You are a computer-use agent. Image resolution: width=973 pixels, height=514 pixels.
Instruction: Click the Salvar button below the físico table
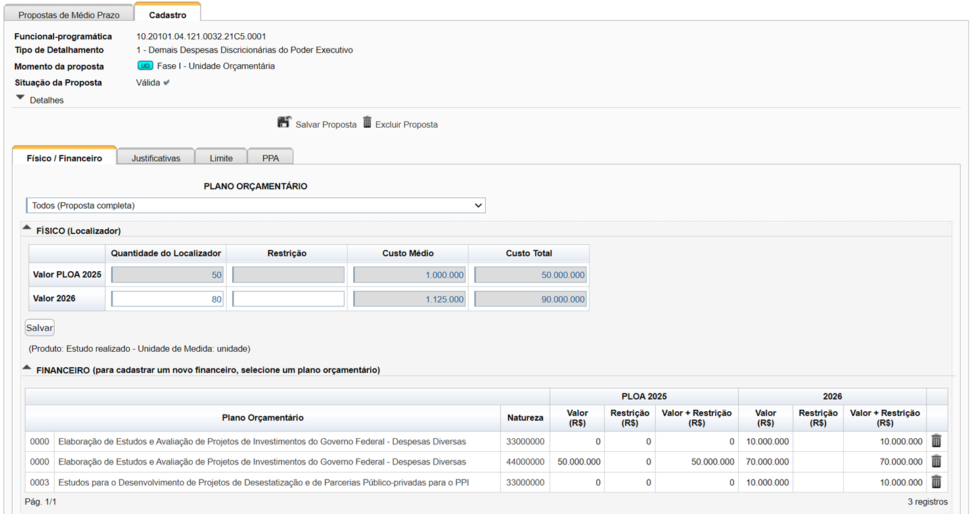click(39, 327)
